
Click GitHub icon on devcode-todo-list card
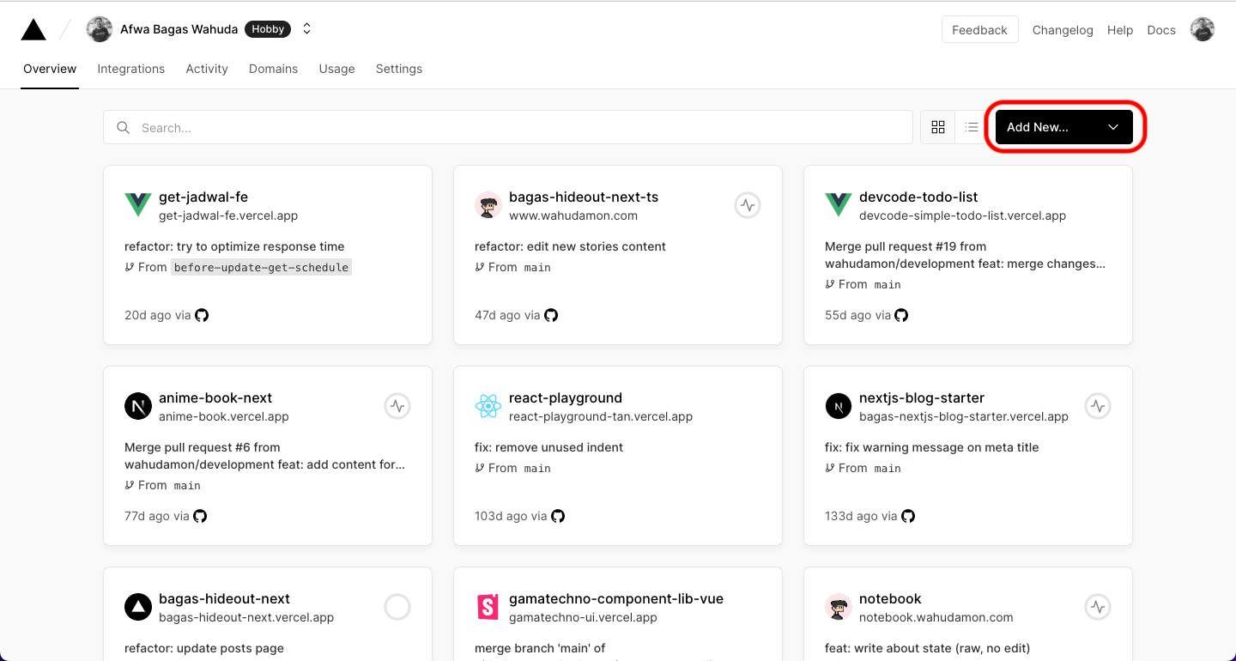tap(901, 315)
